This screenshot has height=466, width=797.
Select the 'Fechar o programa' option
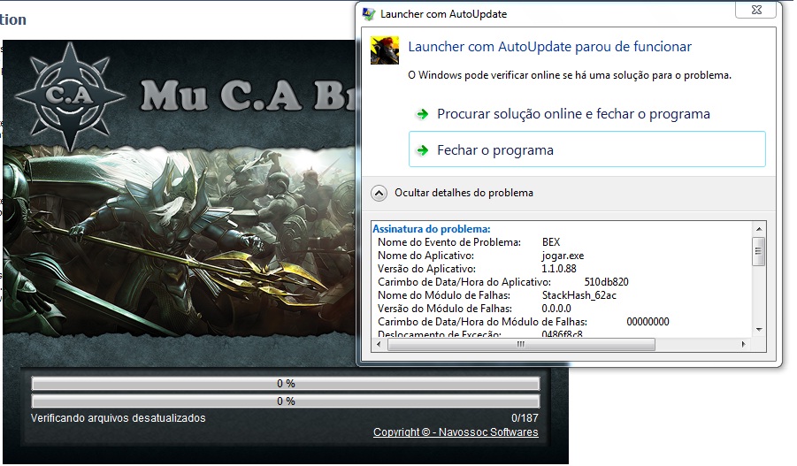[495, 150]
